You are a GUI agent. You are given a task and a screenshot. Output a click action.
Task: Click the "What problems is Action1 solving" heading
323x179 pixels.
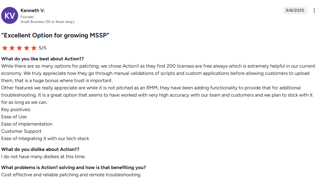click(x=73, y=168)
